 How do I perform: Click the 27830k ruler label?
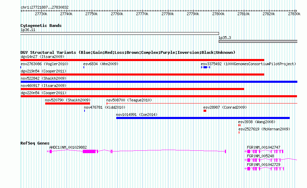[294, 14]
